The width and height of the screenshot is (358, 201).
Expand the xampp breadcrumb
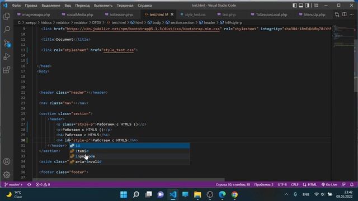31,22
